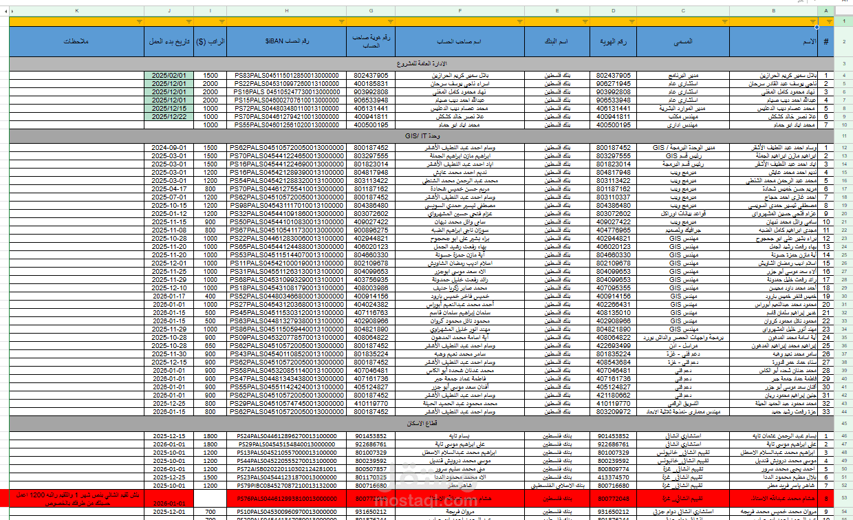Click IBAN cell PS83PALS0451150128500013000000
The width and height of the screenshot is (853, 520).
tap(286, 75)
